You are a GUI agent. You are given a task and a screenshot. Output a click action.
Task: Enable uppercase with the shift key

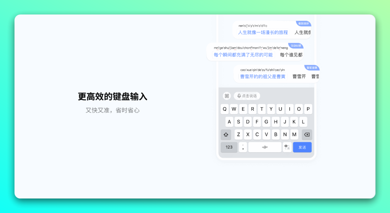coord(226,134)
